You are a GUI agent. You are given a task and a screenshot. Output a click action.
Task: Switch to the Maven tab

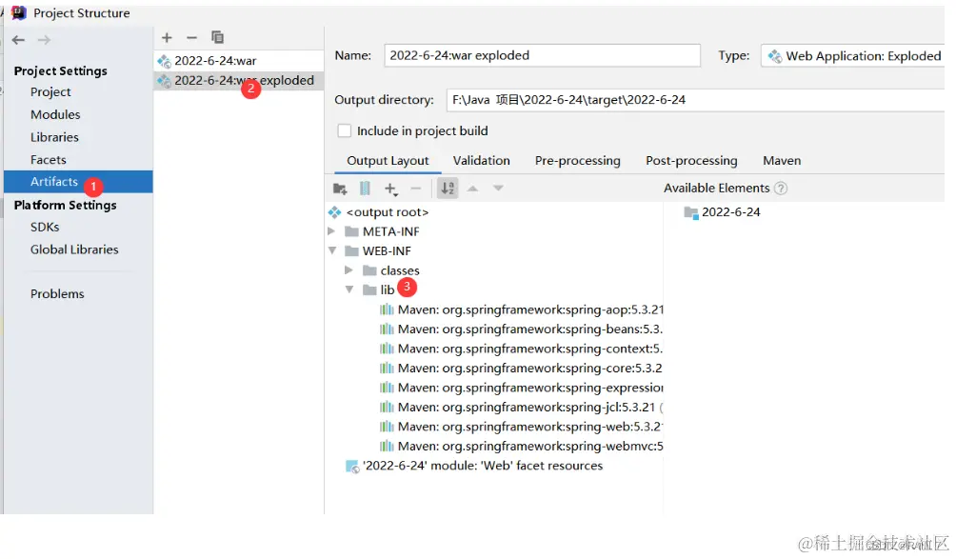783,161
